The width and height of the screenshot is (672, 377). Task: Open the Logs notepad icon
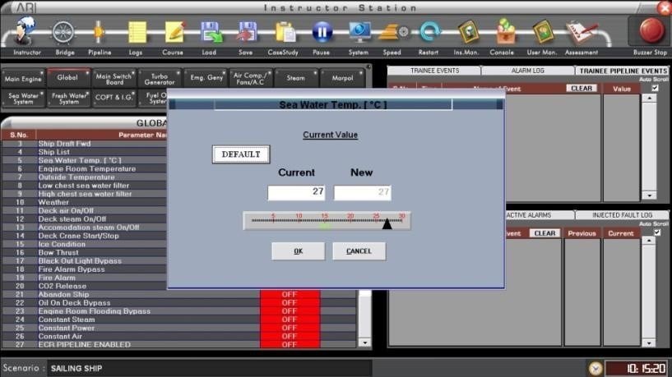136,33
